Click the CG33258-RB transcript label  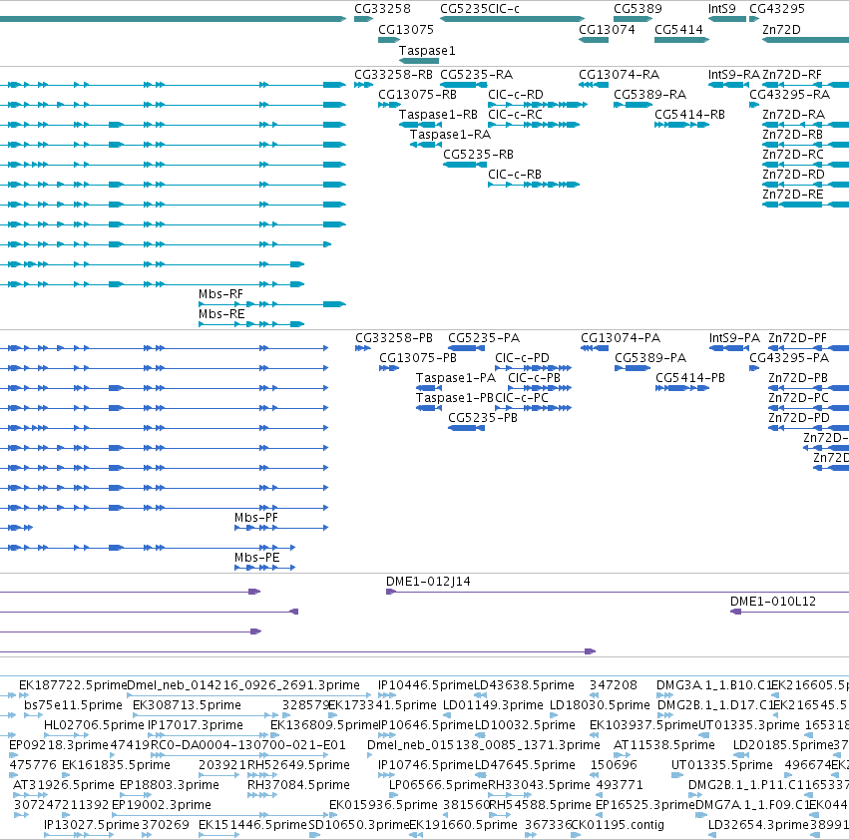click(393, 75)
